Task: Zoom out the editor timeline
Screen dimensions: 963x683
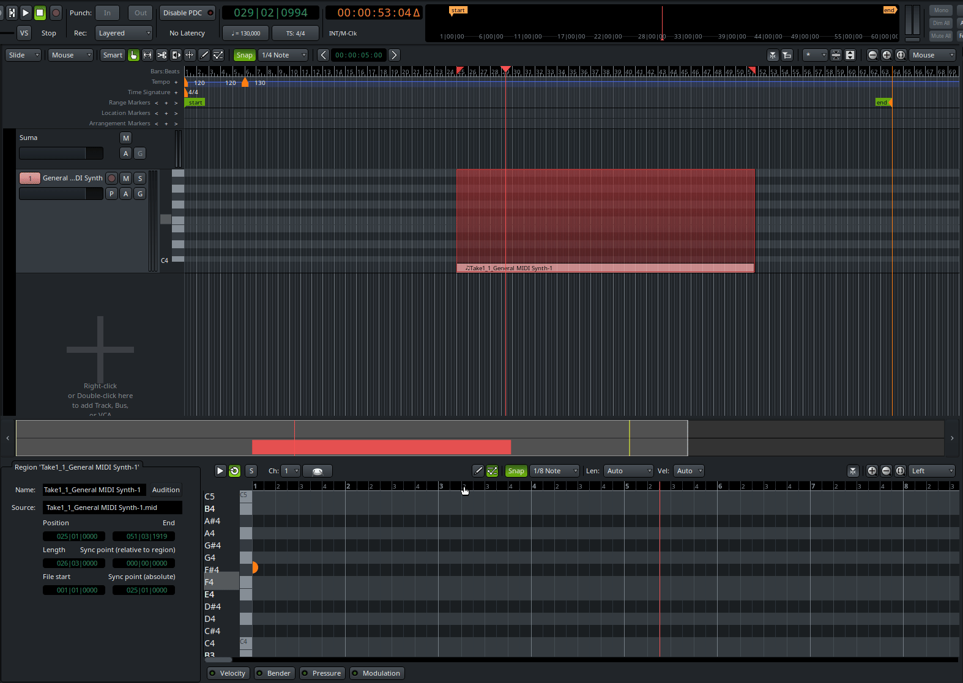Action: 872,55
